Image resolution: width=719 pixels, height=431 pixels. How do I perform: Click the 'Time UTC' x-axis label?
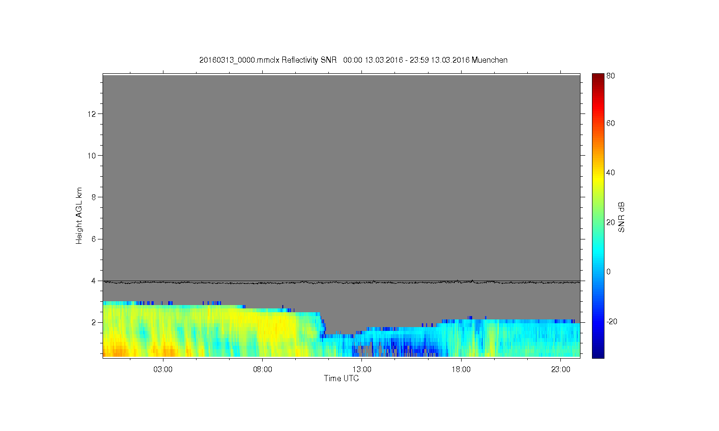coord(341,378)
